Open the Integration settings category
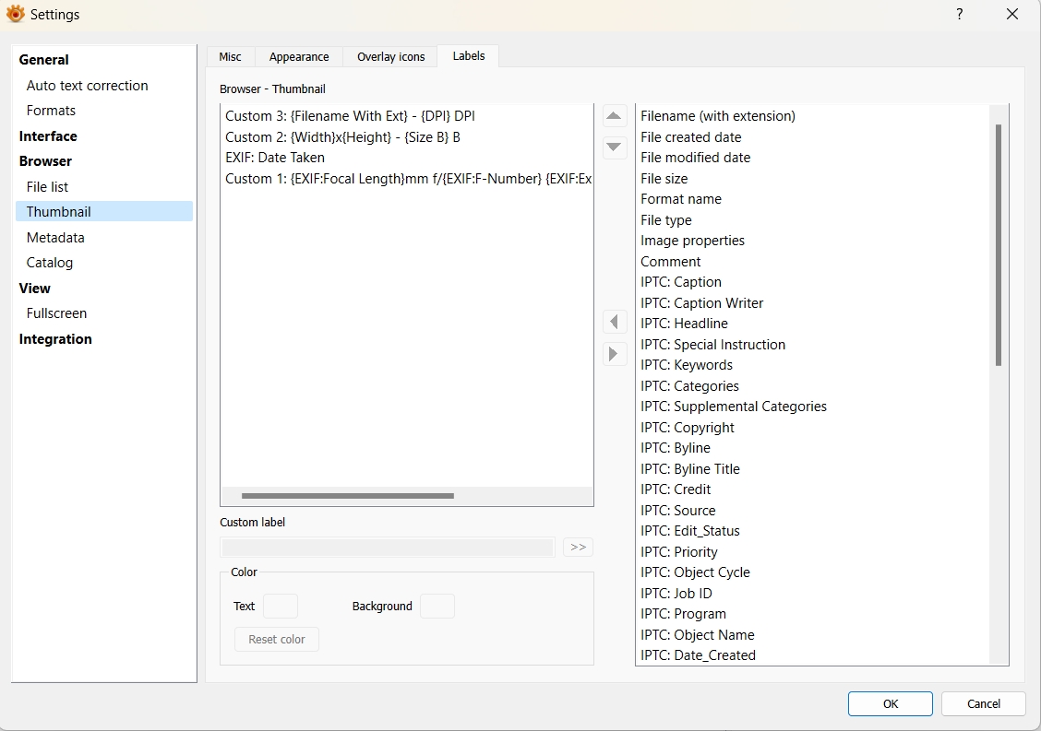This screenshot has height=731, width=1041. pos(55,338)
